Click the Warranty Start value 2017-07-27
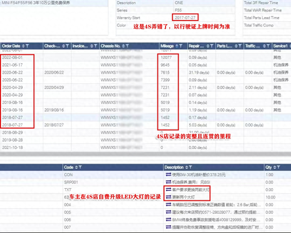 click(185, 18)
